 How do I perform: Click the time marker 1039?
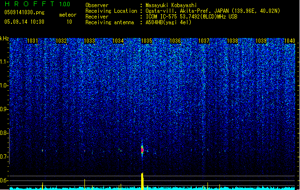click(x=261, y=41)
